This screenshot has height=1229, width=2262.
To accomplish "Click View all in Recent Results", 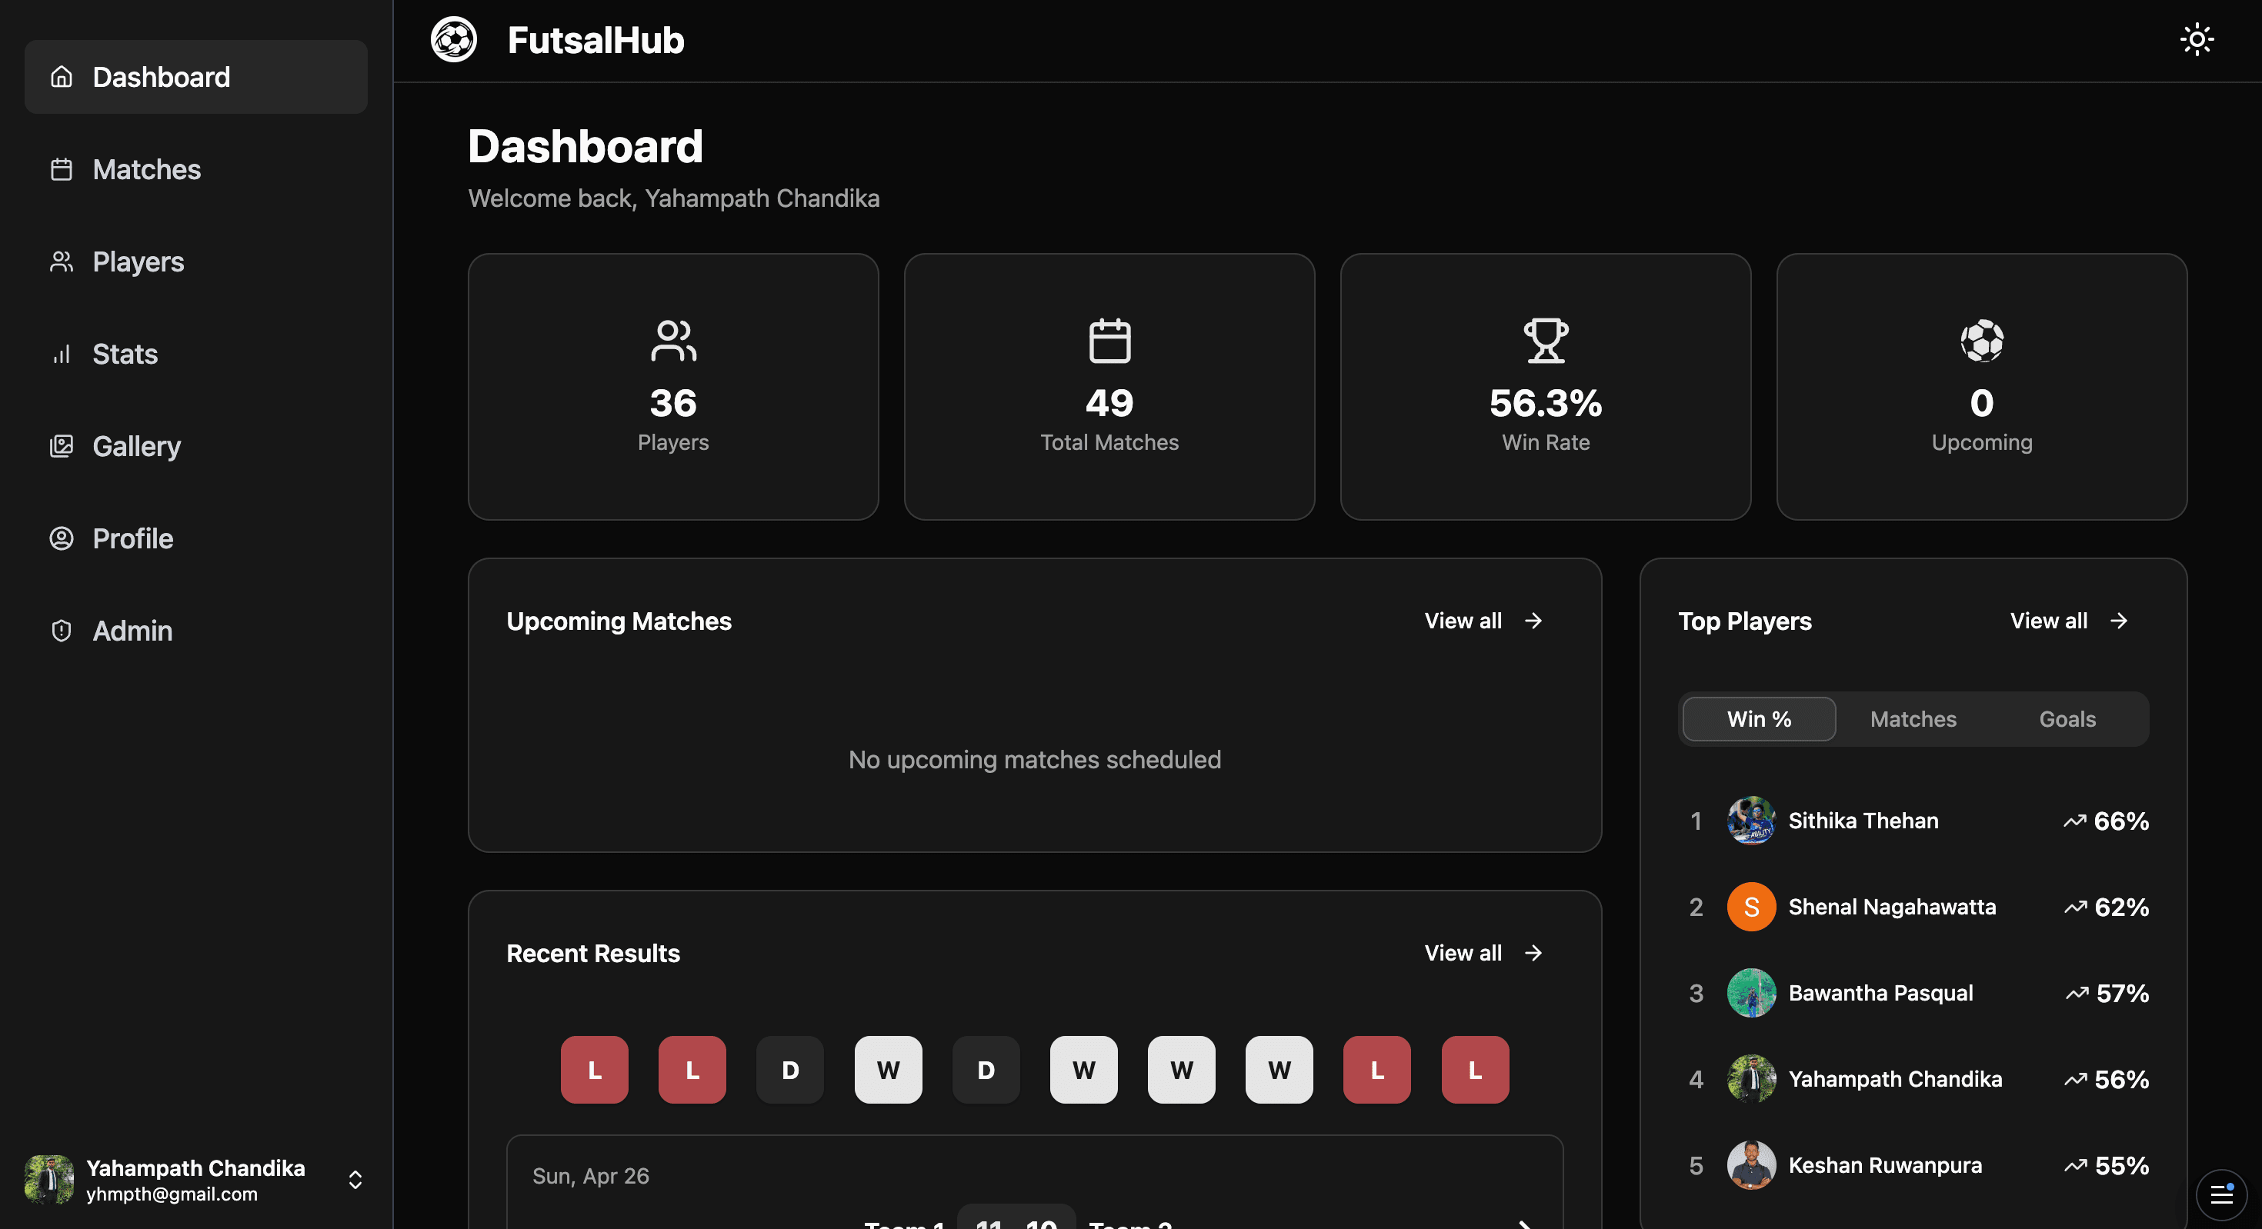I will click(1463, 952).
